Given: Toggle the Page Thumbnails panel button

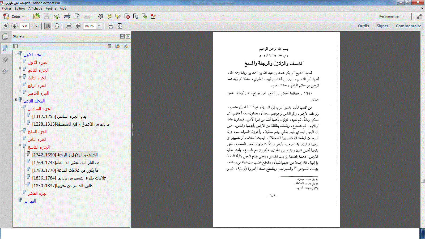Looking at the screenshot, I should click(5, 37).
